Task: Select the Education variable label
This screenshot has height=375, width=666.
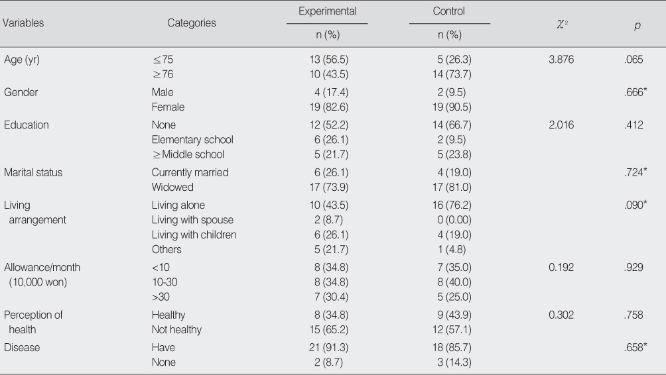Action: click(x=27, y=125)
